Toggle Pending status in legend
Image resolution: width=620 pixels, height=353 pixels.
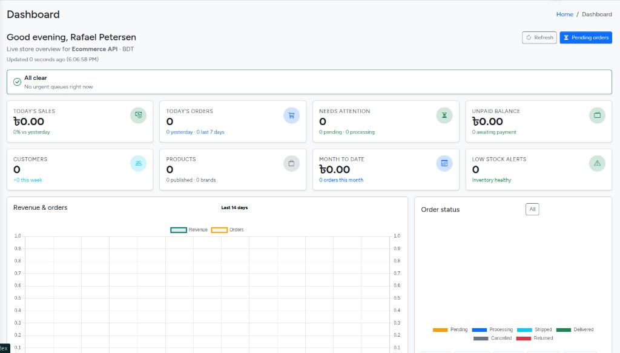pyautogui.click(x=450, y=329)
